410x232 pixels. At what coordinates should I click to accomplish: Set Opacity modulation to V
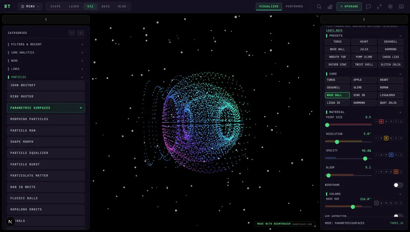click(396, 155)
